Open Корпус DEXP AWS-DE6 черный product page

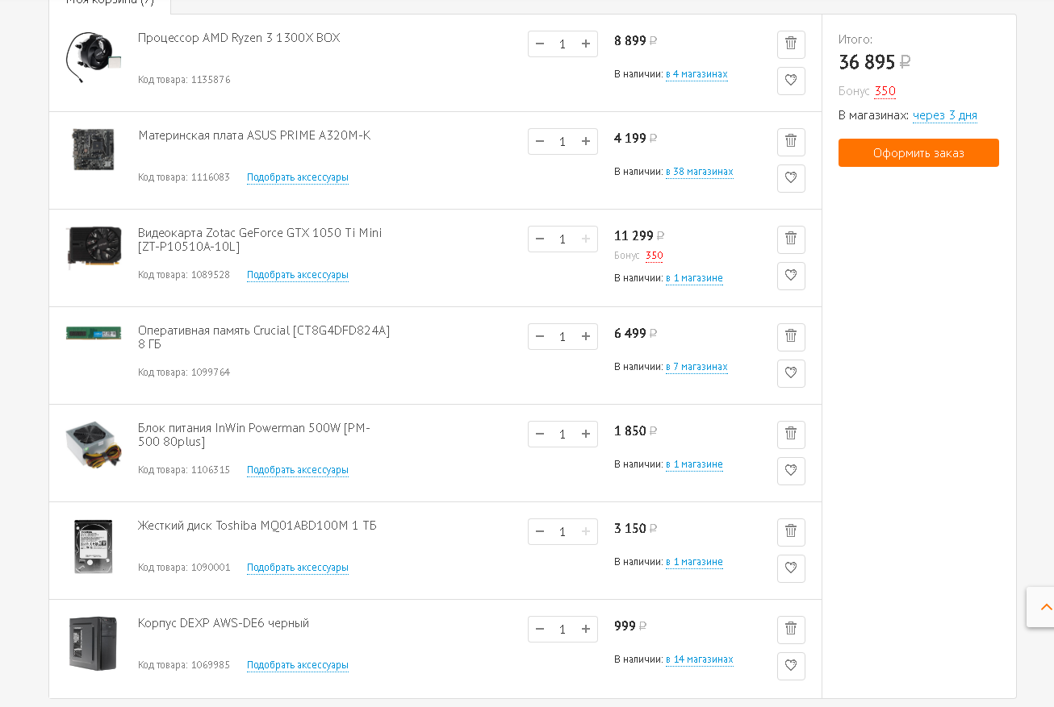click(x=224, y=623)
